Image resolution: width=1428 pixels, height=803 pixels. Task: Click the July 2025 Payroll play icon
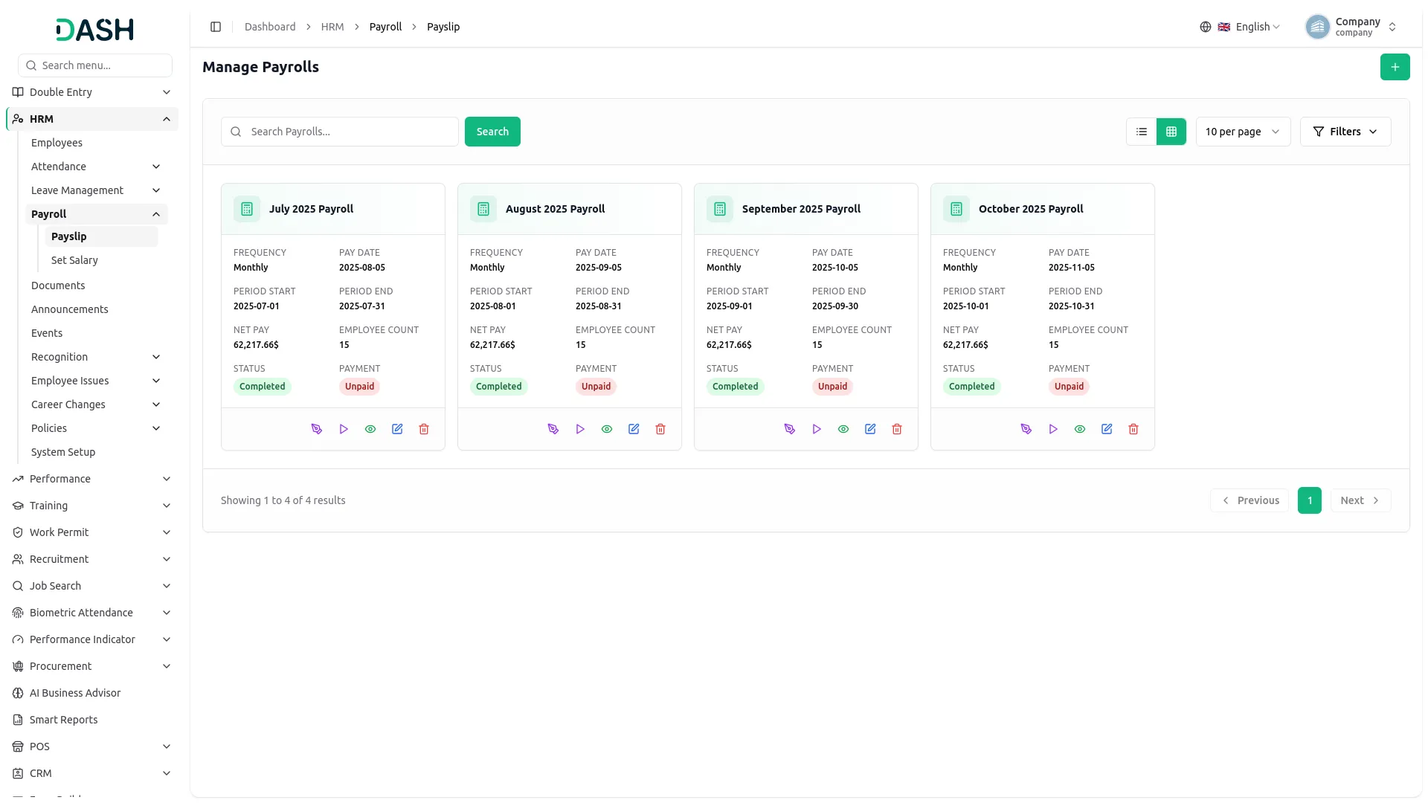point(344,429)
